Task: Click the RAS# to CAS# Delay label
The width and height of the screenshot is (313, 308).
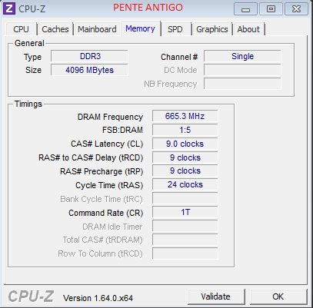Action: (91, 157)
